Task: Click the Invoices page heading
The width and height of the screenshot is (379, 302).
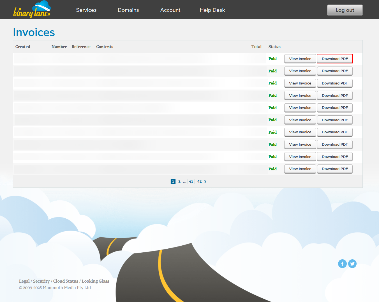Action: pyautogui.click(x=34, y=33)
